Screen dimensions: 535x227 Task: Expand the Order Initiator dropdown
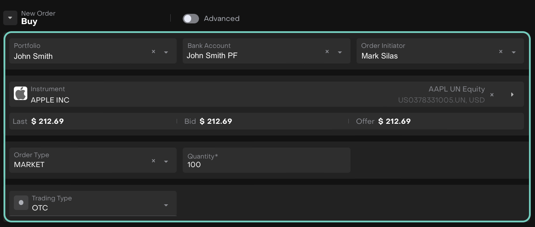click(513, 52)
